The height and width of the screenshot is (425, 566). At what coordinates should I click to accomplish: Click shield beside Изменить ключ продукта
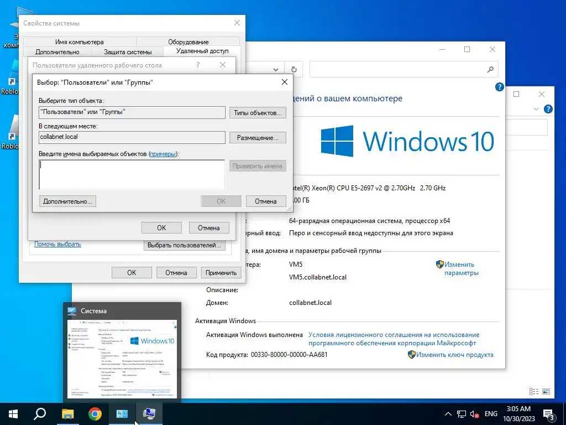click(x=411, y=355)
